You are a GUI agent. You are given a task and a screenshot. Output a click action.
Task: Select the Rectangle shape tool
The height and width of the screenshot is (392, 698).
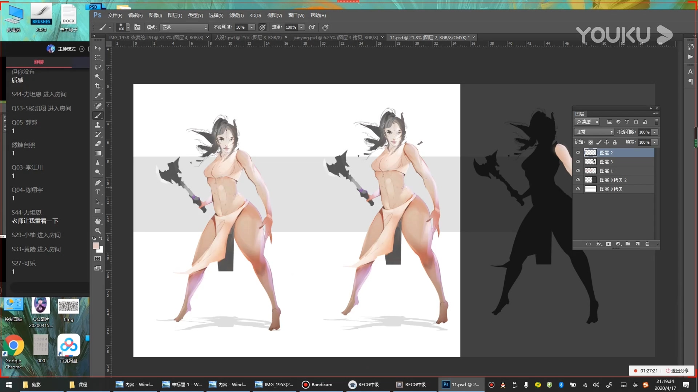(98, 211)
